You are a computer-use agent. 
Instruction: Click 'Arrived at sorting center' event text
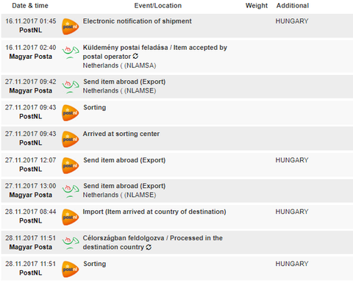coord(121,134)
